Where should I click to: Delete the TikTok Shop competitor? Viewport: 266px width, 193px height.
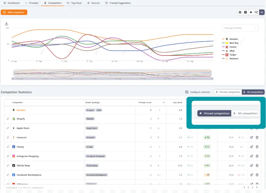tap(257, 165)
